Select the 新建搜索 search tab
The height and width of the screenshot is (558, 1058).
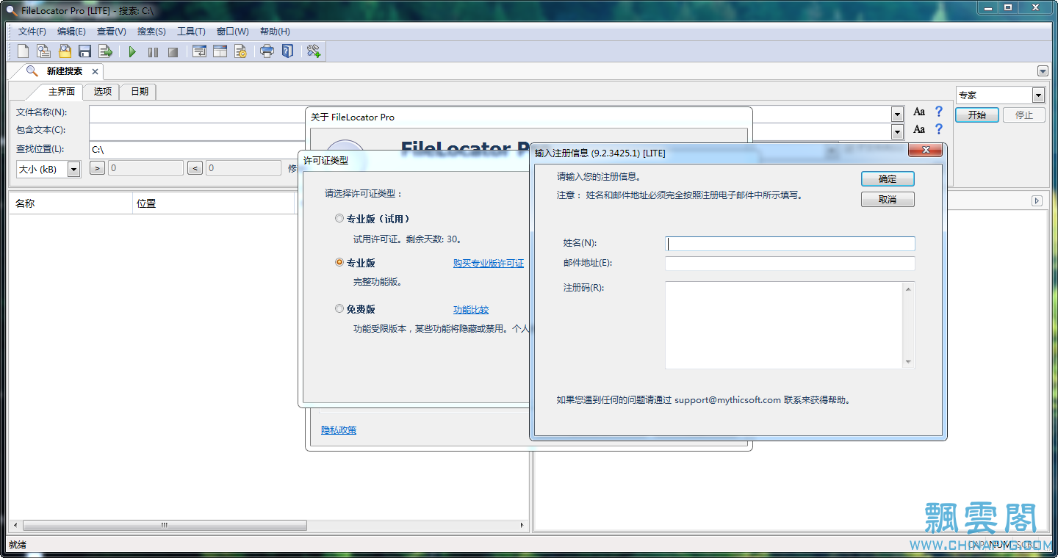click(x=64, y=71)
